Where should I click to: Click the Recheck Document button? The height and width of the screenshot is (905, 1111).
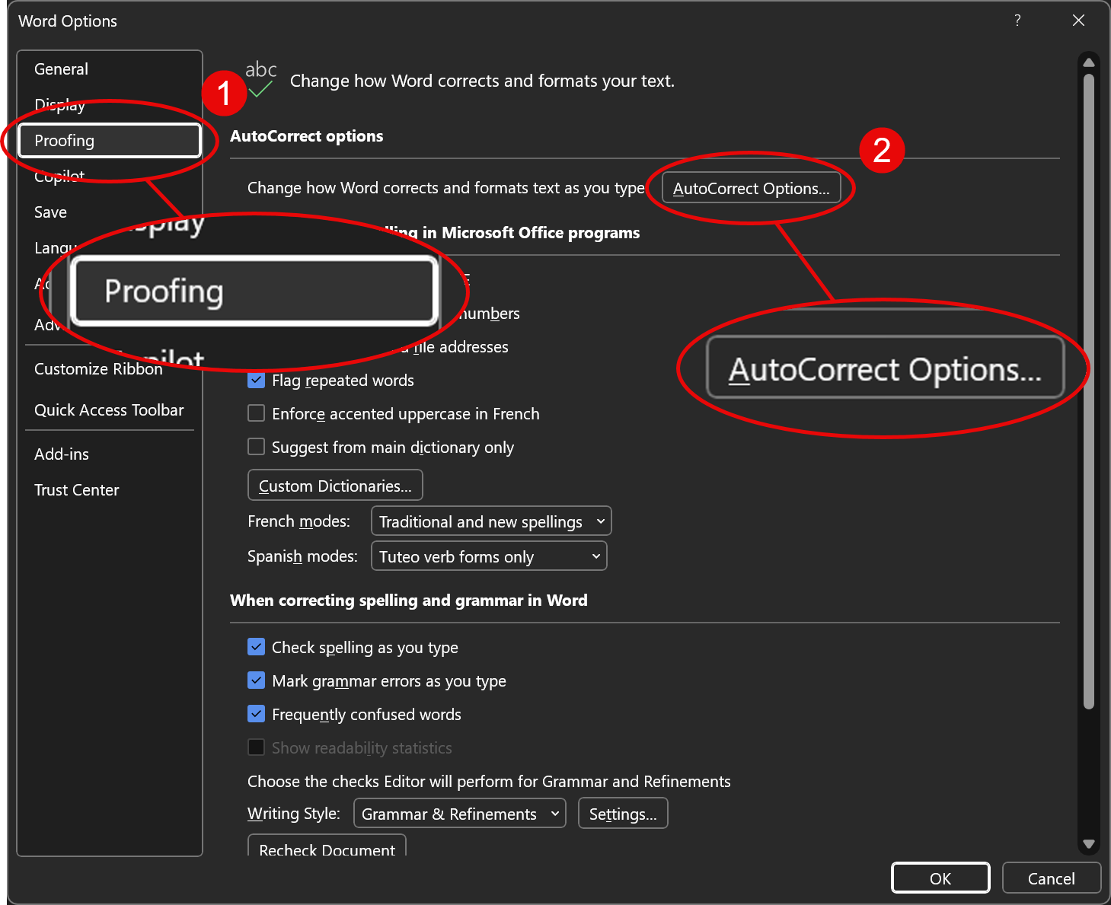click(327, 846)
